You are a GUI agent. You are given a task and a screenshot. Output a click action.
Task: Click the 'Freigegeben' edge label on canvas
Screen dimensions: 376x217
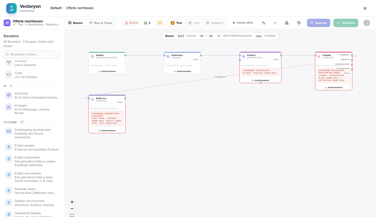tap(220, 77)
